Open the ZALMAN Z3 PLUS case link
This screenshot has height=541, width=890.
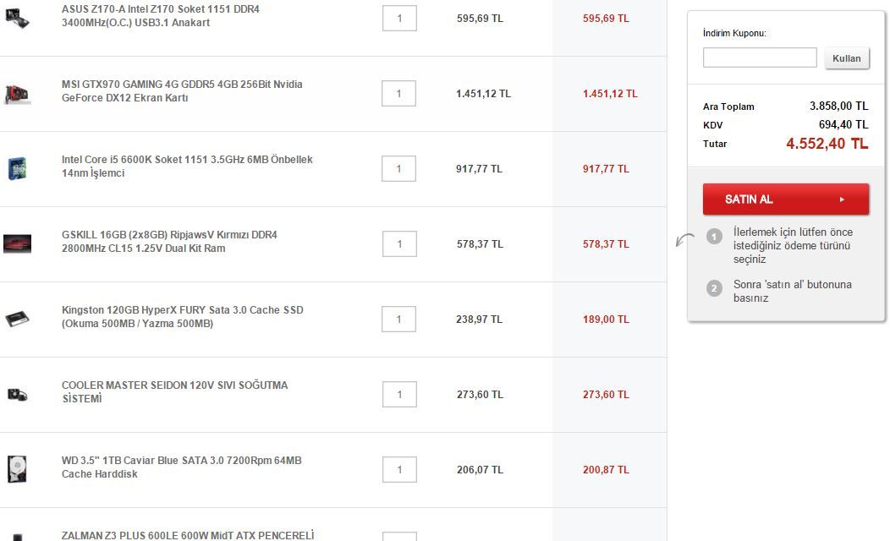click(x=187, y=535)
